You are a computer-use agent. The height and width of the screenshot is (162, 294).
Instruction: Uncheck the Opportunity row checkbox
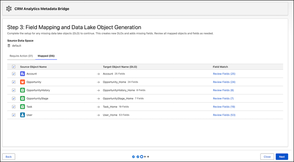pyautogui.click(x=14, y=82)
